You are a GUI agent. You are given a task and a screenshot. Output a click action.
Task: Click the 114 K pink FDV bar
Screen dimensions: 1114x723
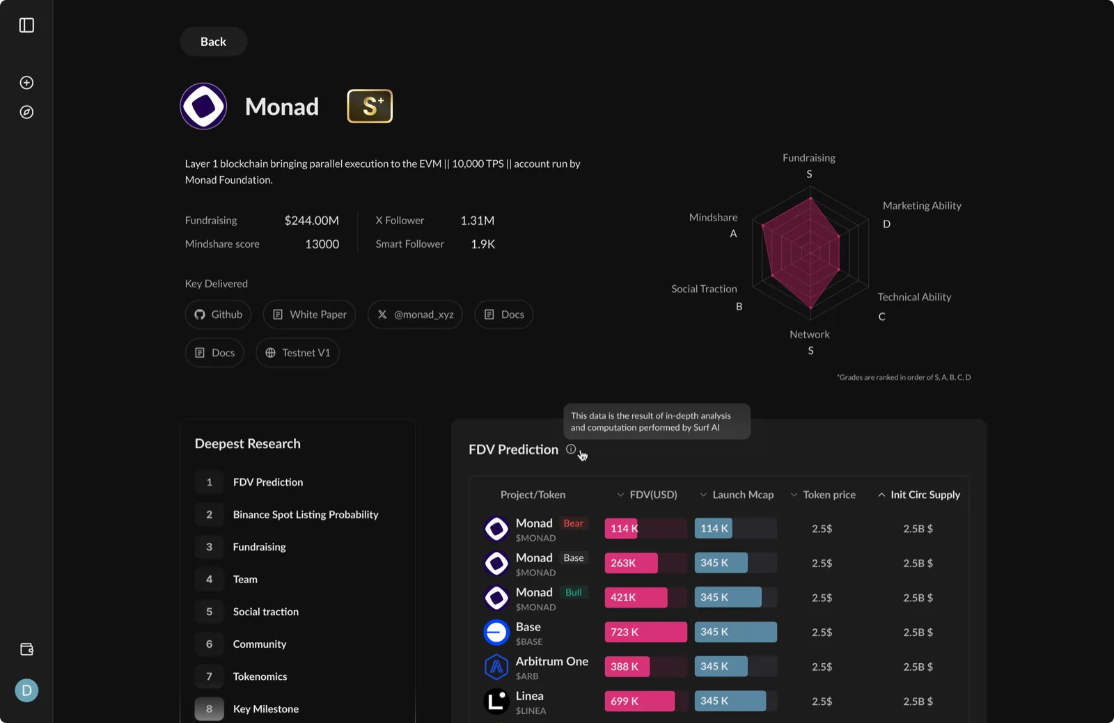(x=621, y=529)
